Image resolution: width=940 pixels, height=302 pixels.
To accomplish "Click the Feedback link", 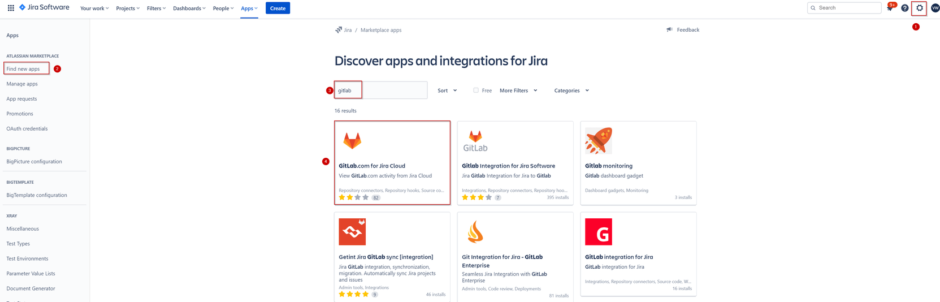I will coord(688,30).
